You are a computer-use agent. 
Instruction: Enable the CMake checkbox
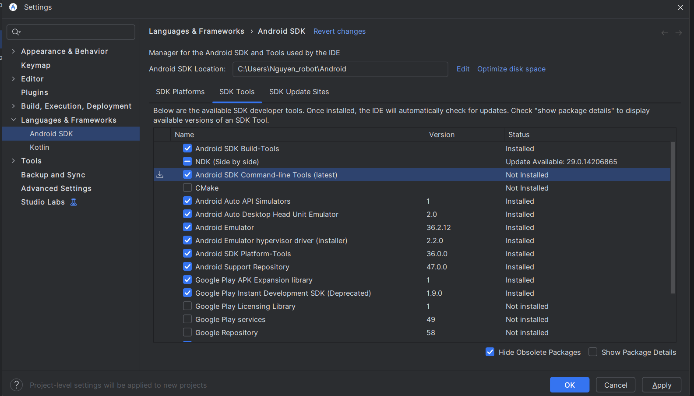187,188
